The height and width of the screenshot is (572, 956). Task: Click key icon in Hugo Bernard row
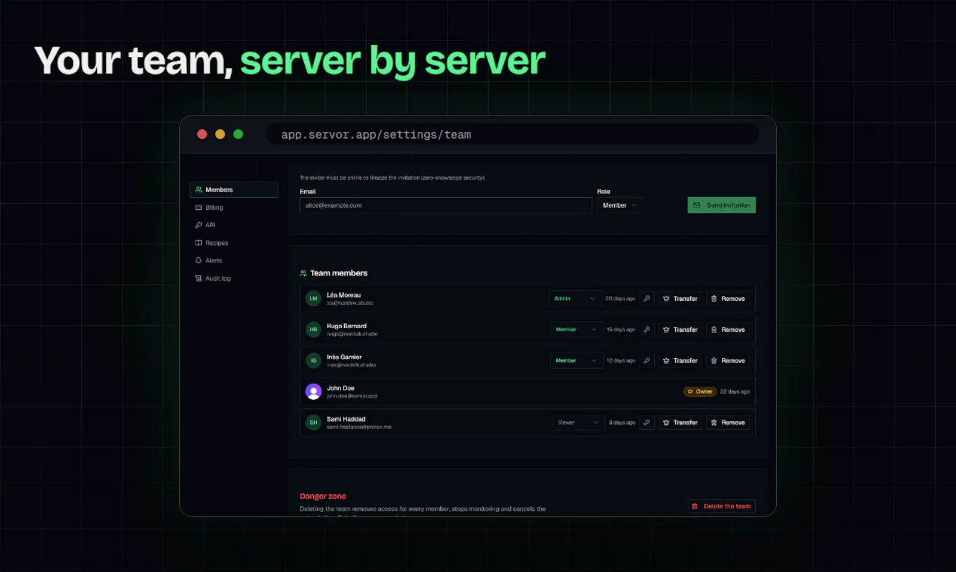pyautogui.click(x=646, y=329)
